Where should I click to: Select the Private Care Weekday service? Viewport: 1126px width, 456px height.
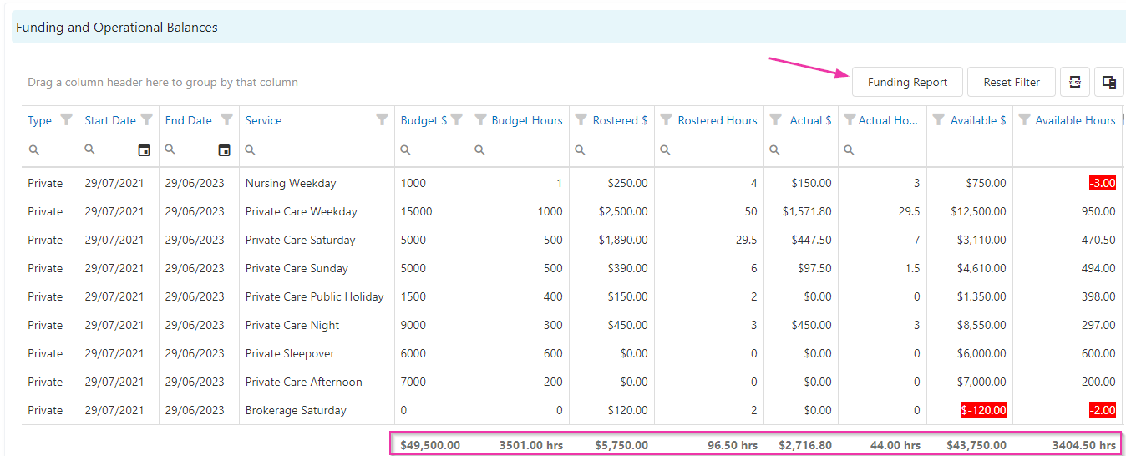(x=301, y=211)
